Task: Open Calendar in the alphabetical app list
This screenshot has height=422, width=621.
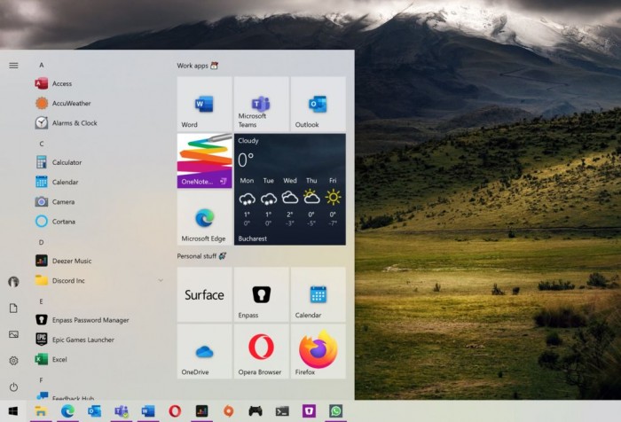Action: (99, 182)
